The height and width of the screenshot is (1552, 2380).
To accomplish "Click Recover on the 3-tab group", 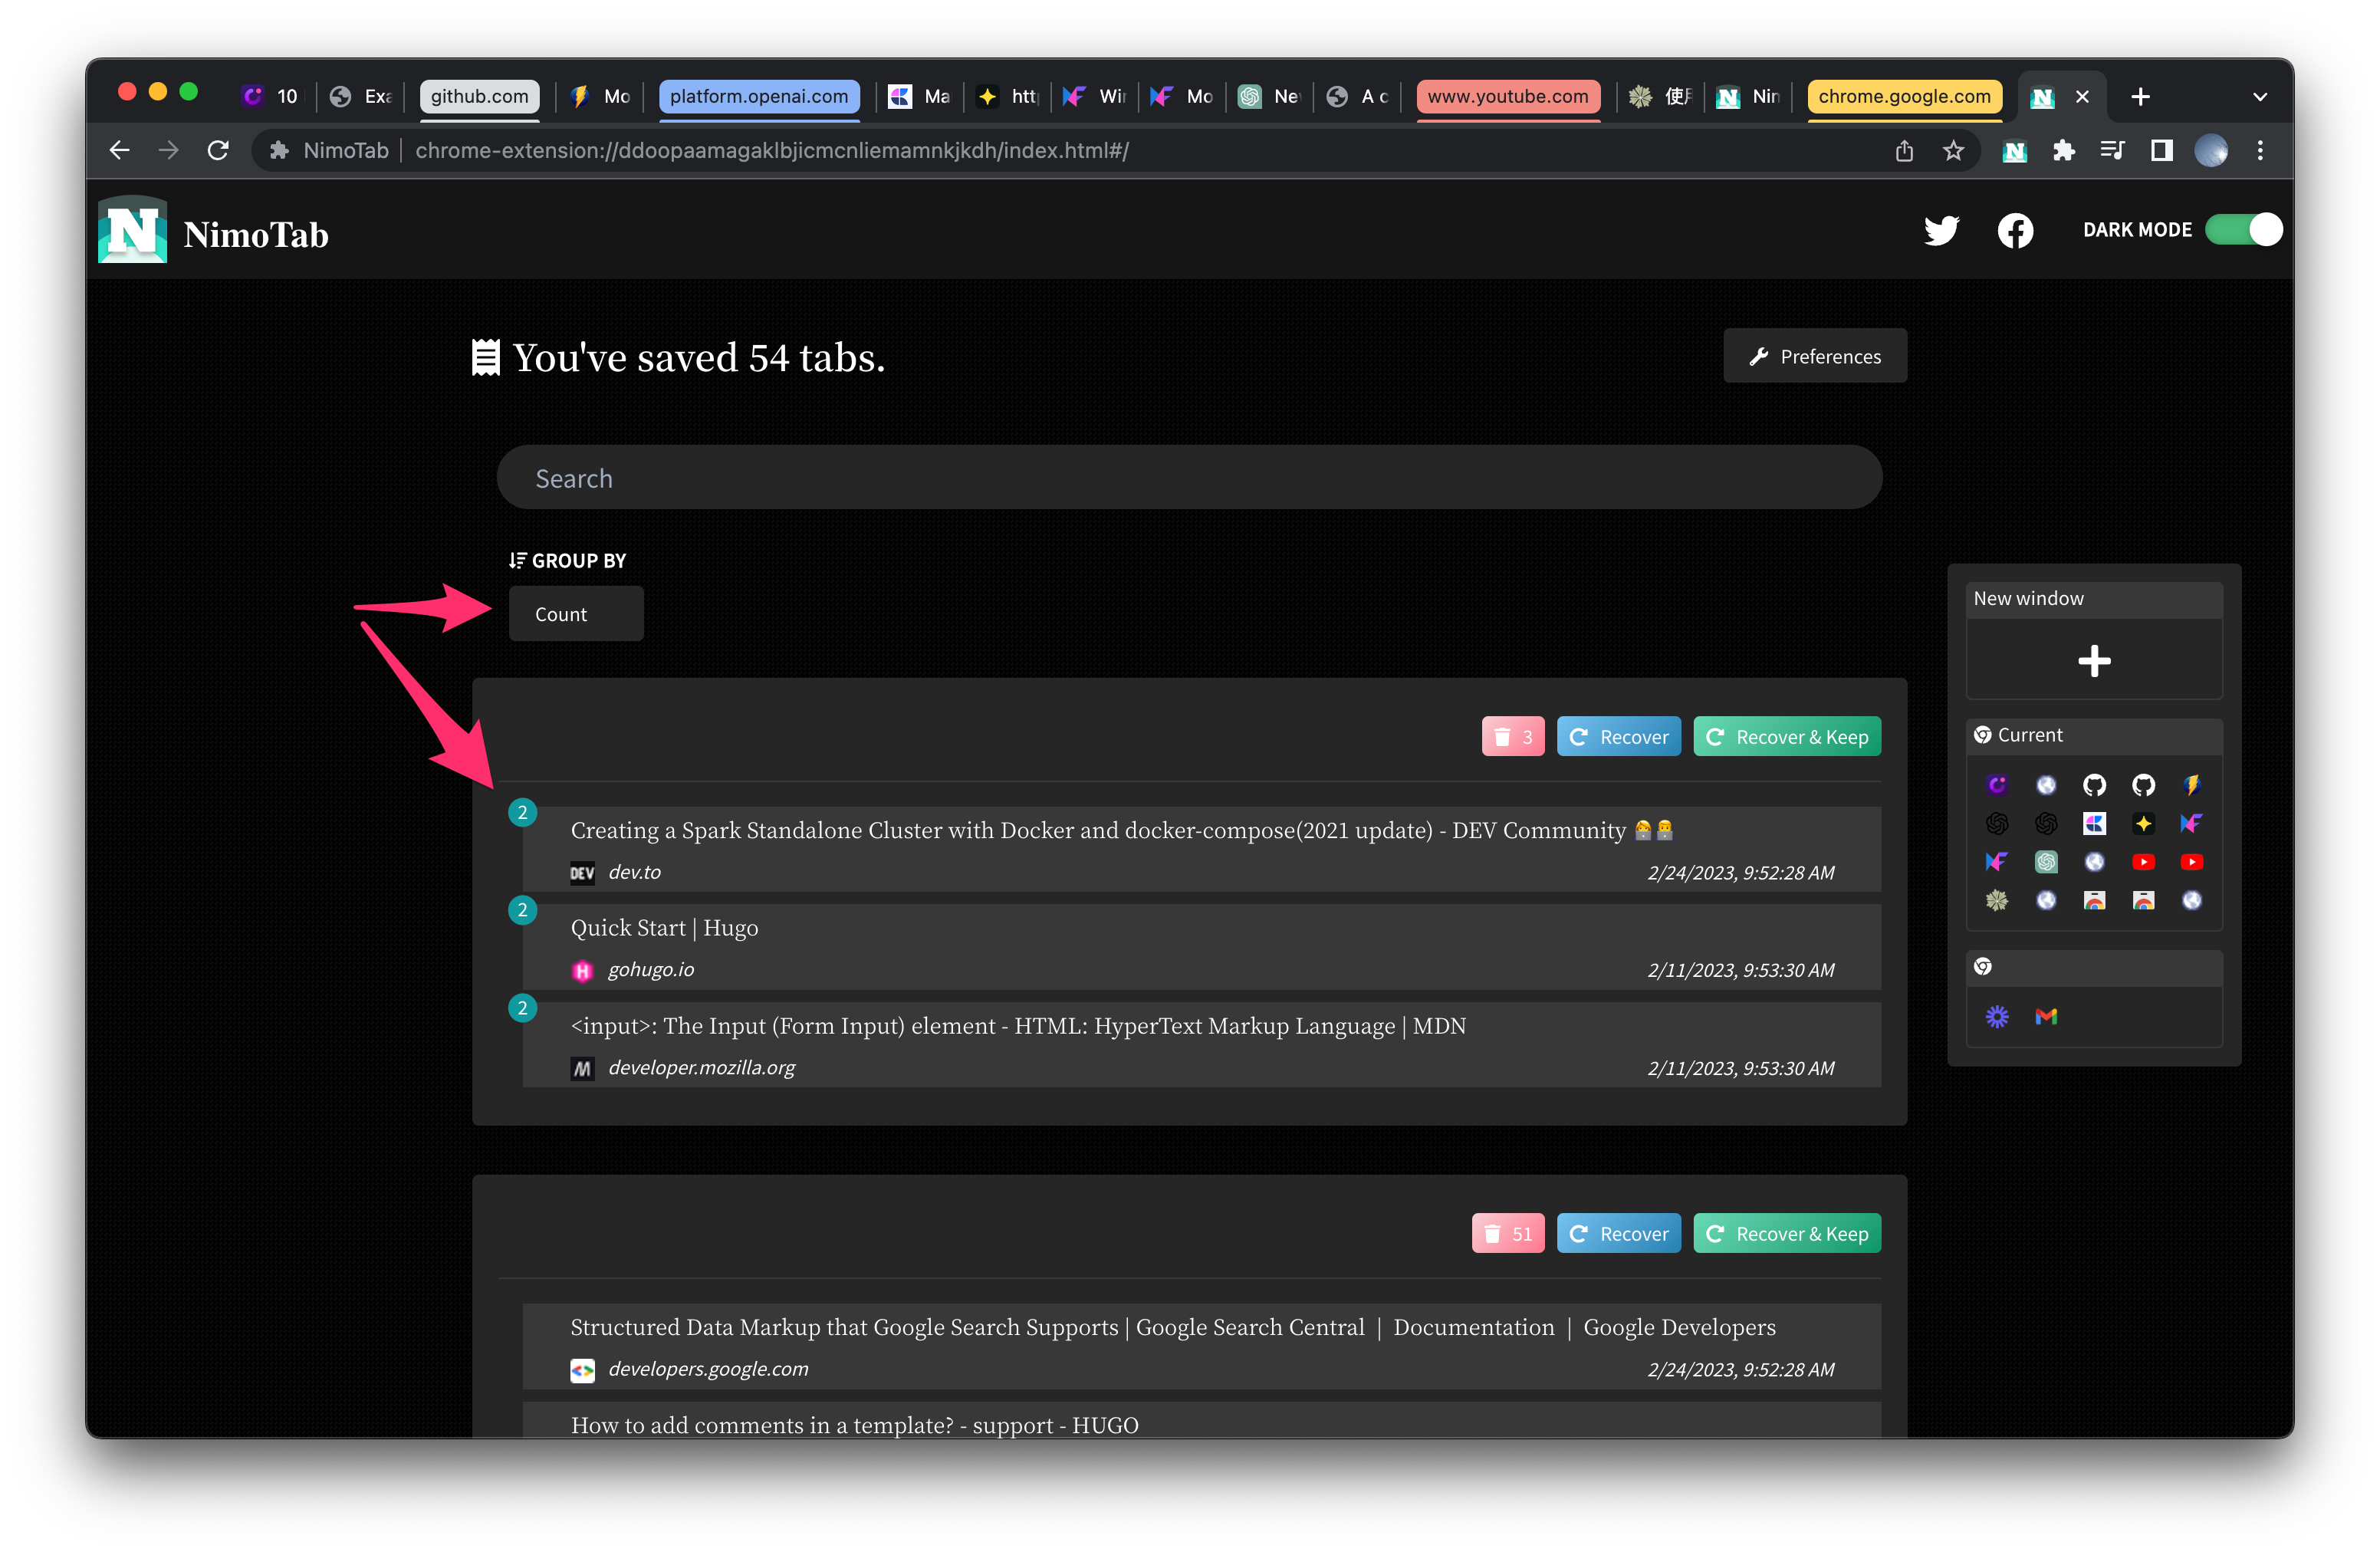I will pyautogui.click(x=1618, y=737).
